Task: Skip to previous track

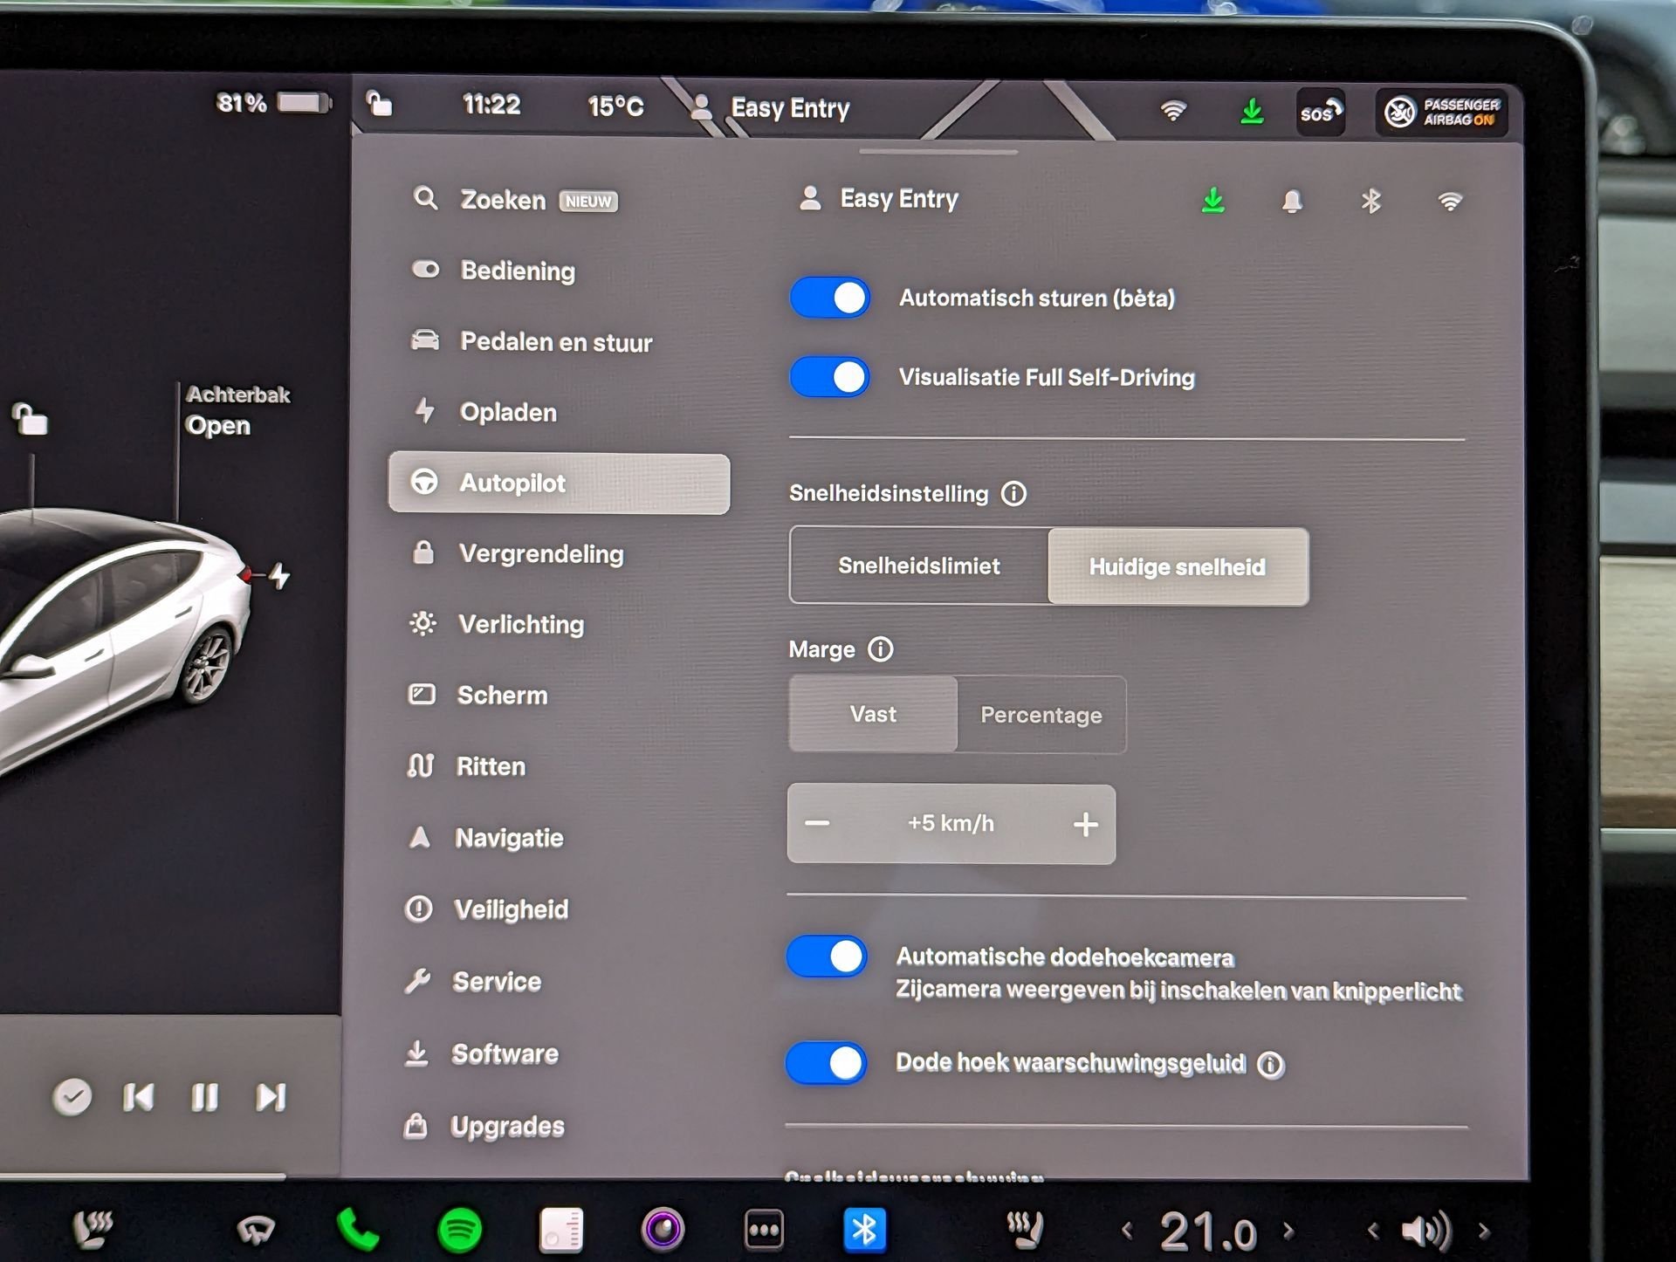Action: [x=138, y=1097]
